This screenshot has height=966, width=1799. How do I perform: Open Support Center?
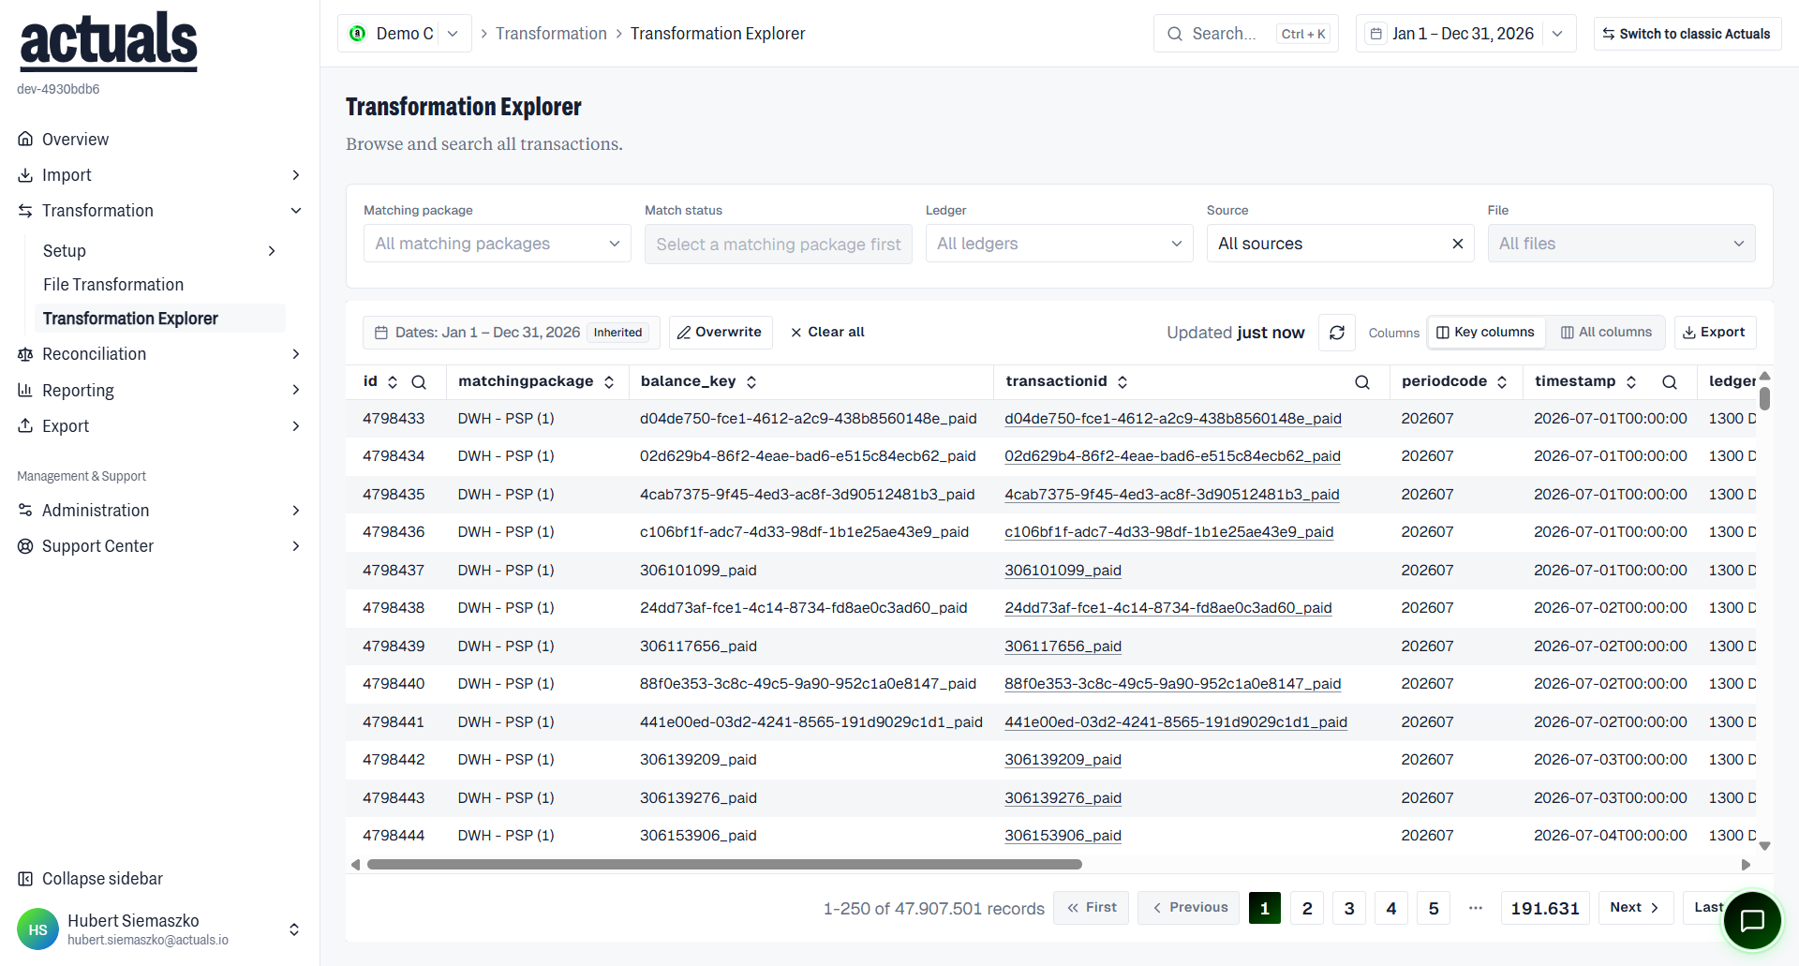(x=159, y=546)
